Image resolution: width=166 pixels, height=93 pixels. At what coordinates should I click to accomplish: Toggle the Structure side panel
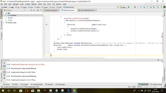(x=1, y=25)
